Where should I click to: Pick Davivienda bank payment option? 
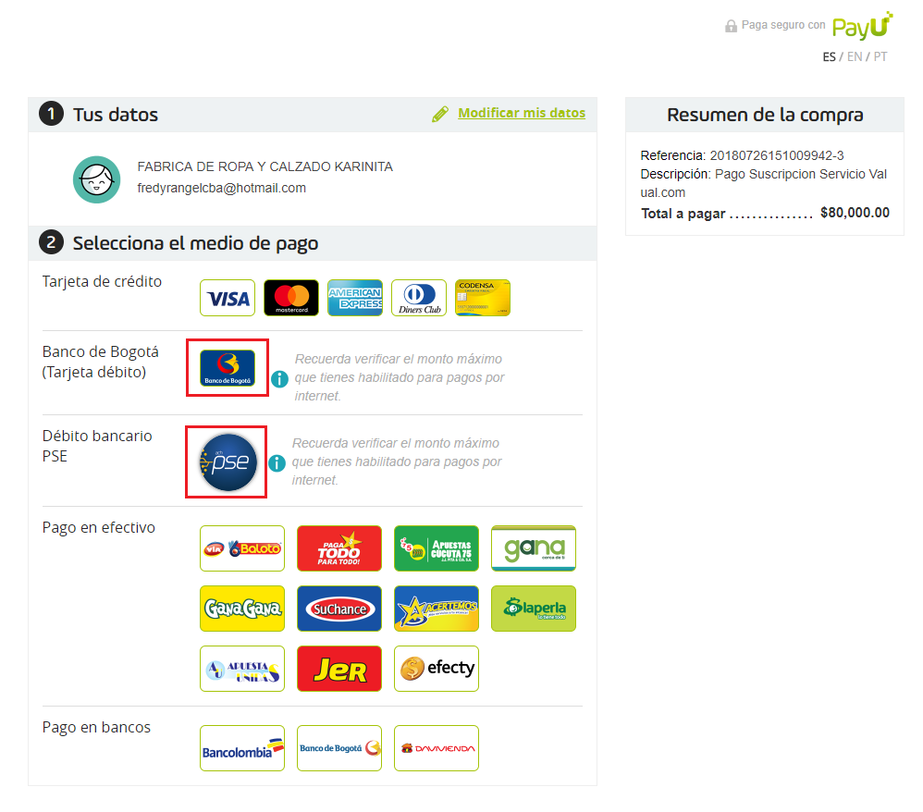[x=437, y=748]
